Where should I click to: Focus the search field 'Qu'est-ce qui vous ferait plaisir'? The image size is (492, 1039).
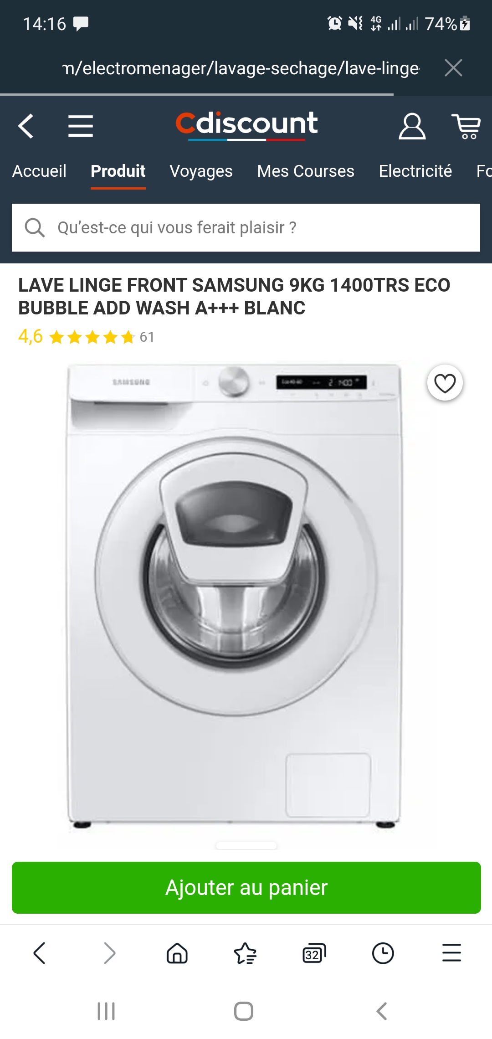(246, 228)
